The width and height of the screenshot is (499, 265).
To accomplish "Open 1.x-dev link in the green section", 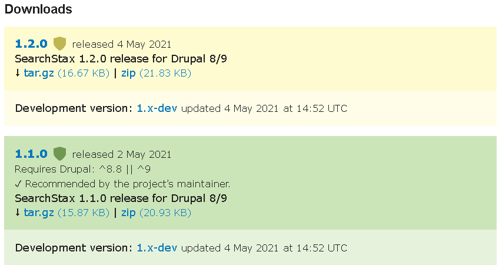I will click(157, 248).
